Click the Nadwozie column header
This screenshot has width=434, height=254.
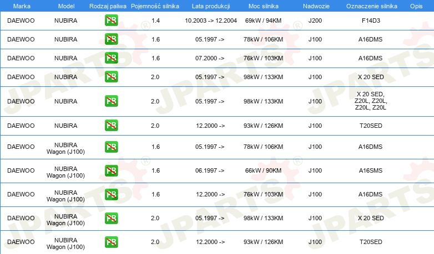pos(316,6)
